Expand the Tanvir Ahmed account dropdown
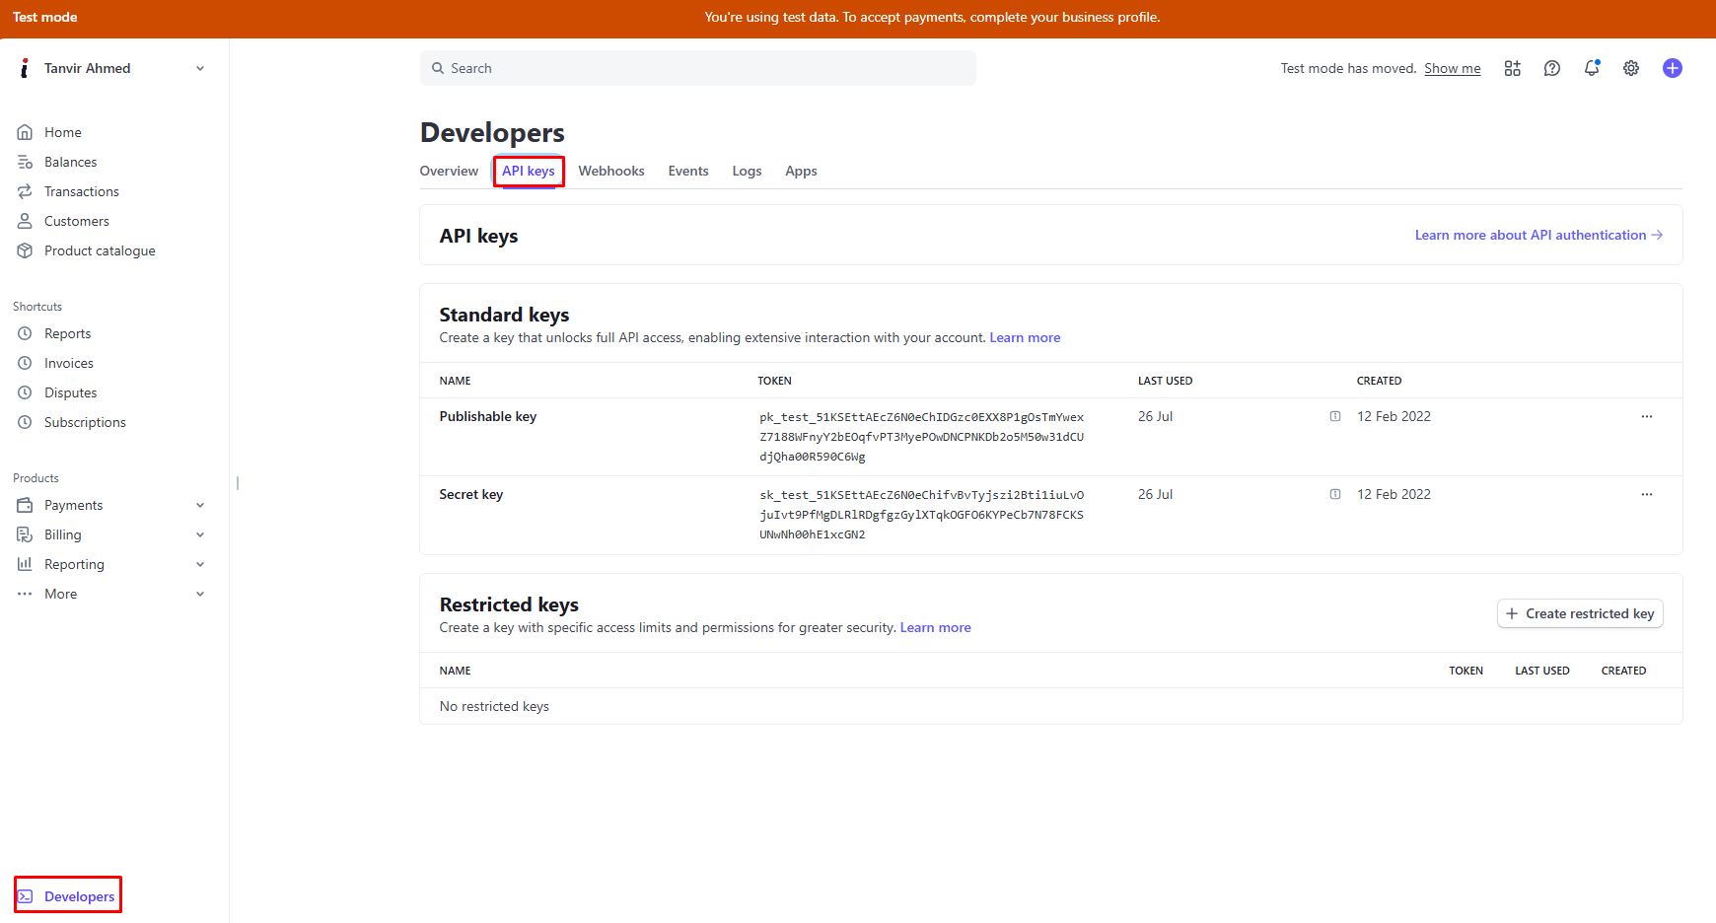The image size is (1716, 923). (200, 68)
